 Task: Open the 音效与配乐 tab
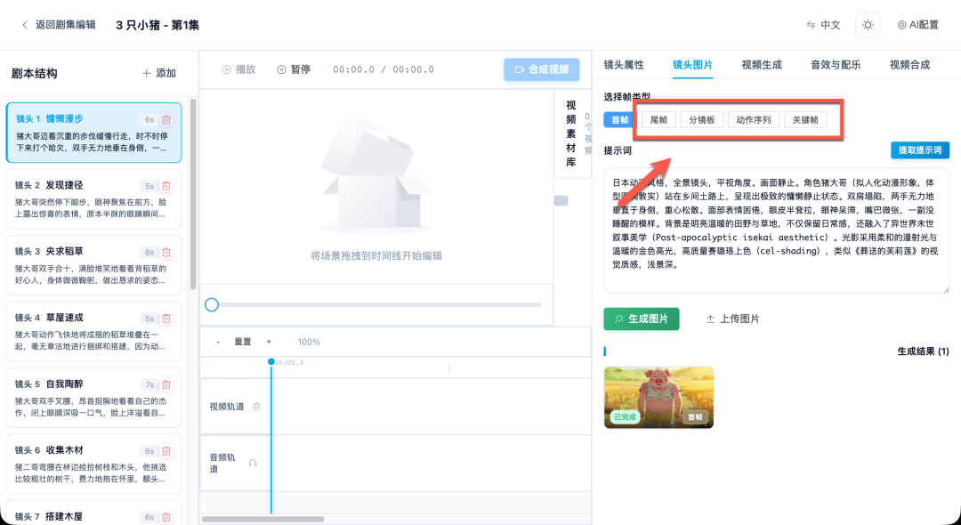pos(837,65)
